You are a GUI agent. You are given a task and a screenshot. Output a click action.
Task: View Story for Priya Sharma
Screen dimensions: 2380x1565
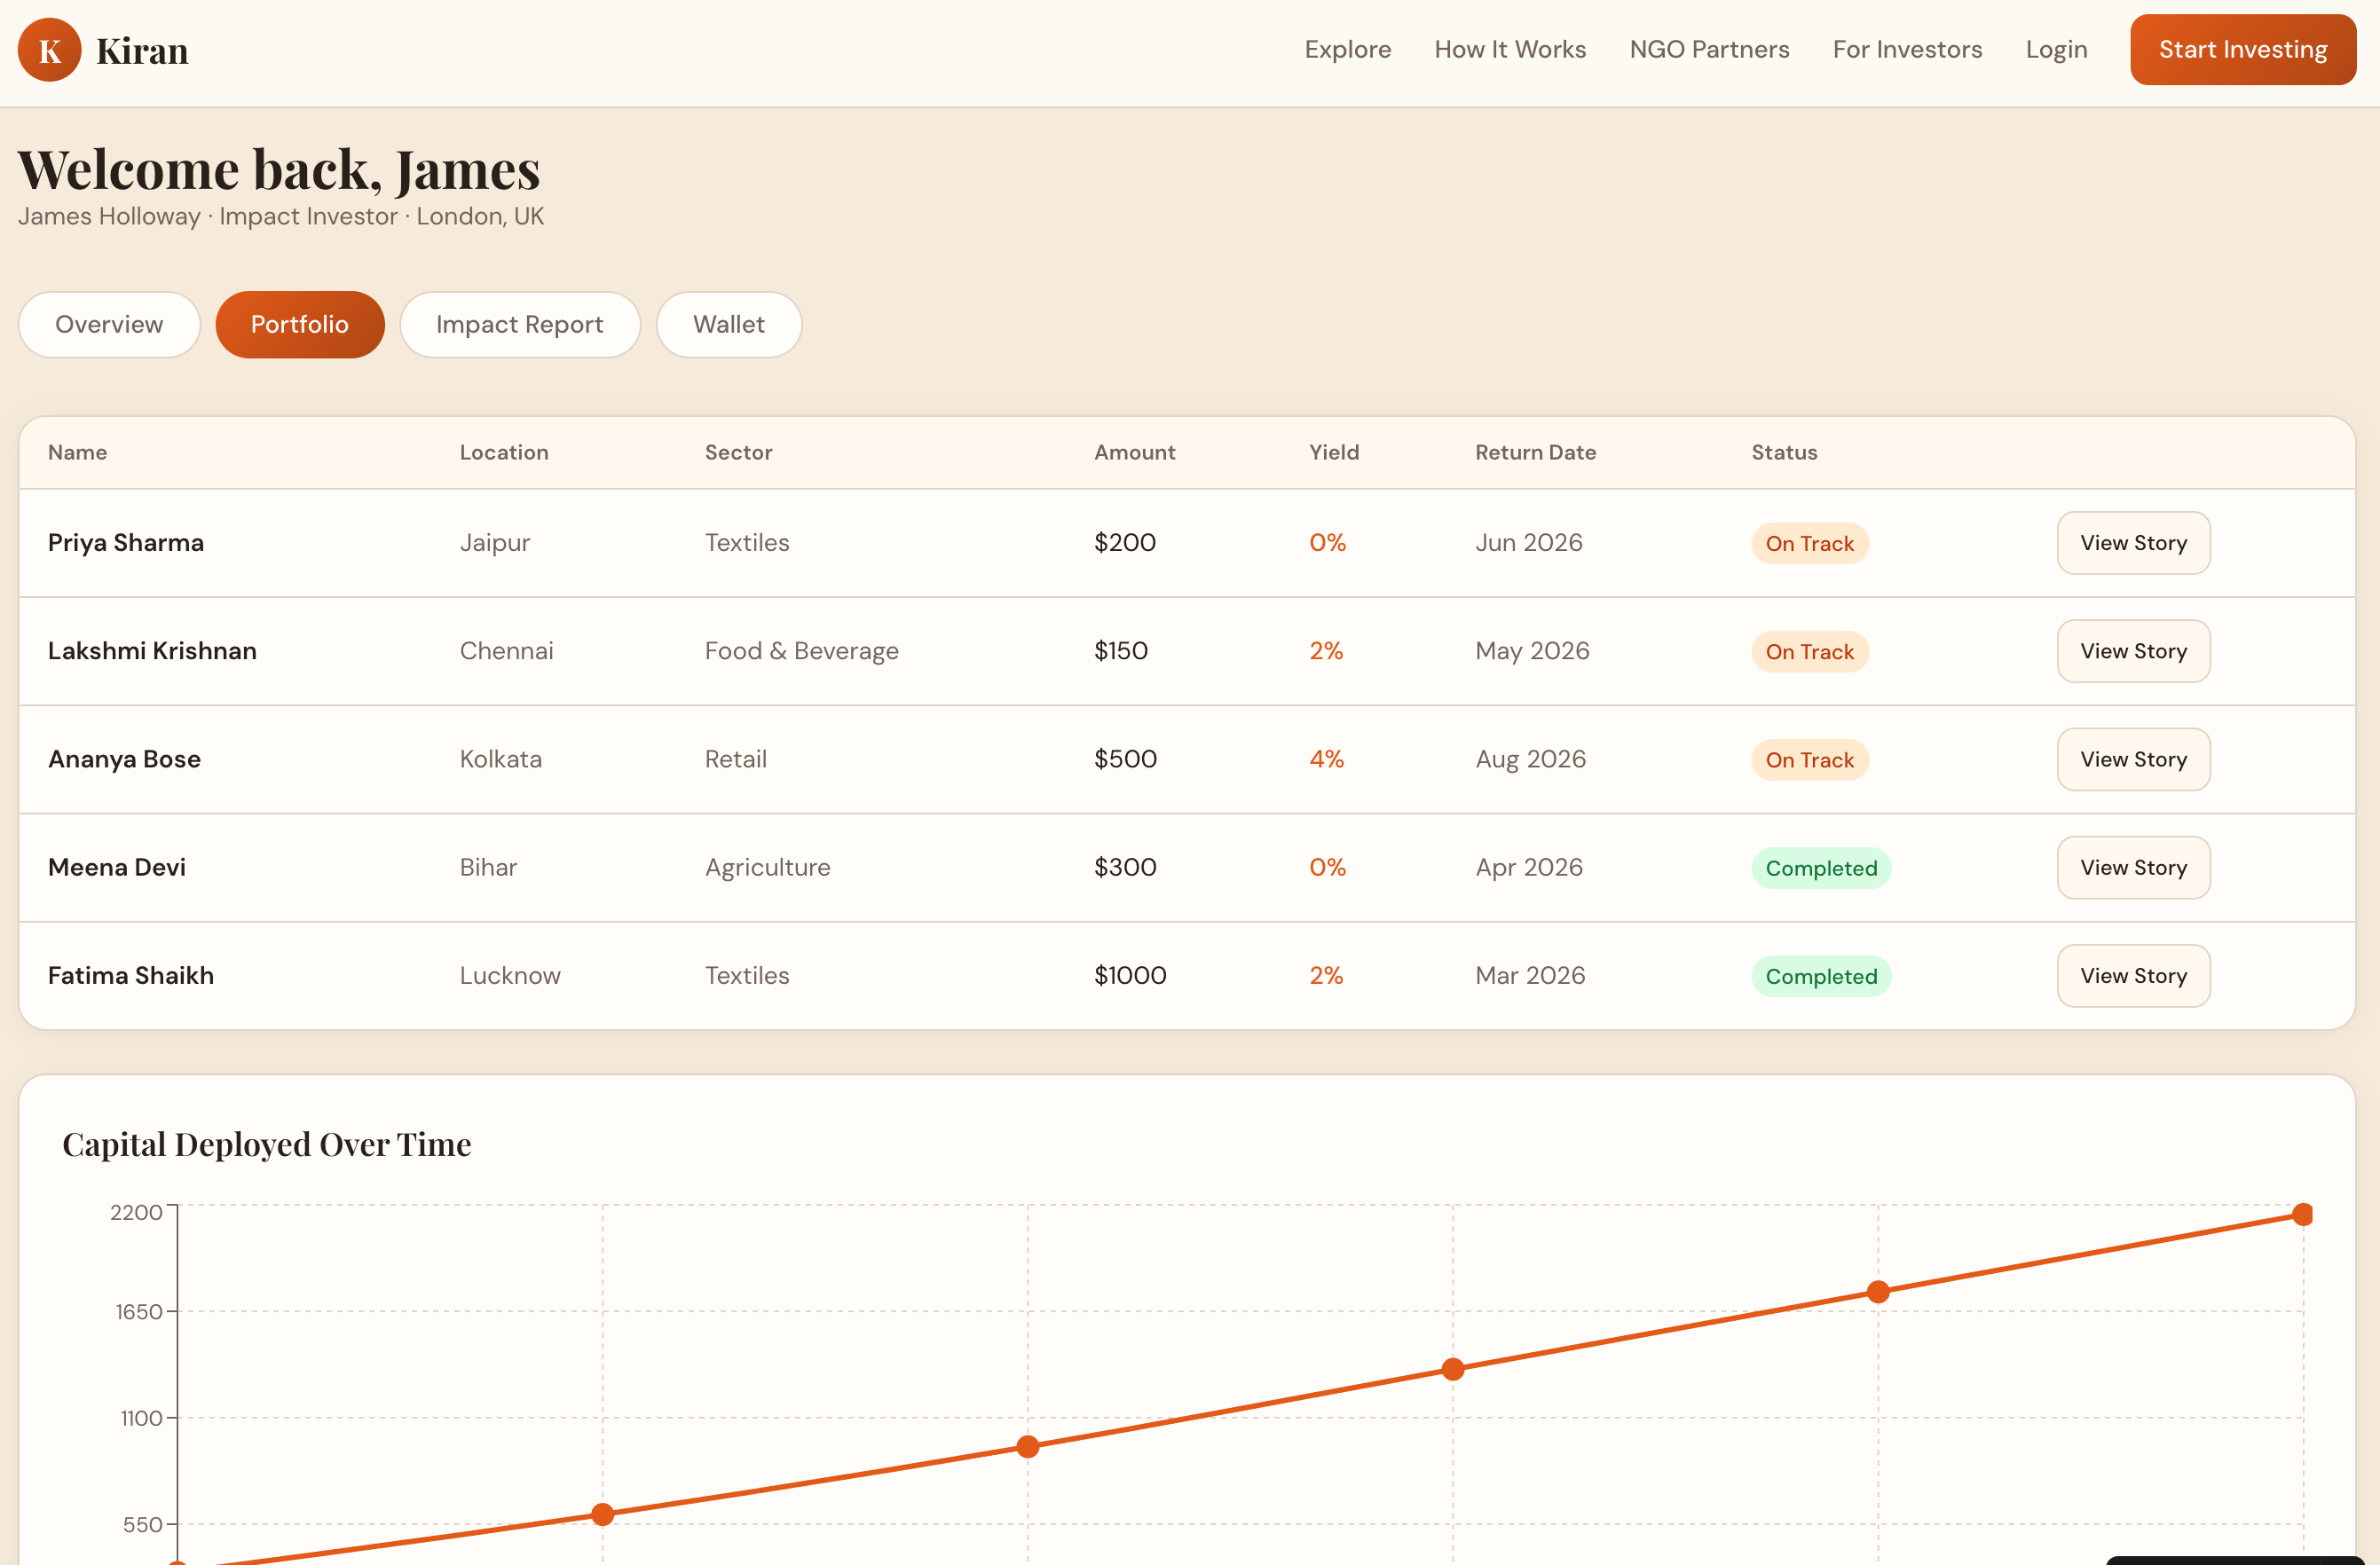coord(2132,543)
